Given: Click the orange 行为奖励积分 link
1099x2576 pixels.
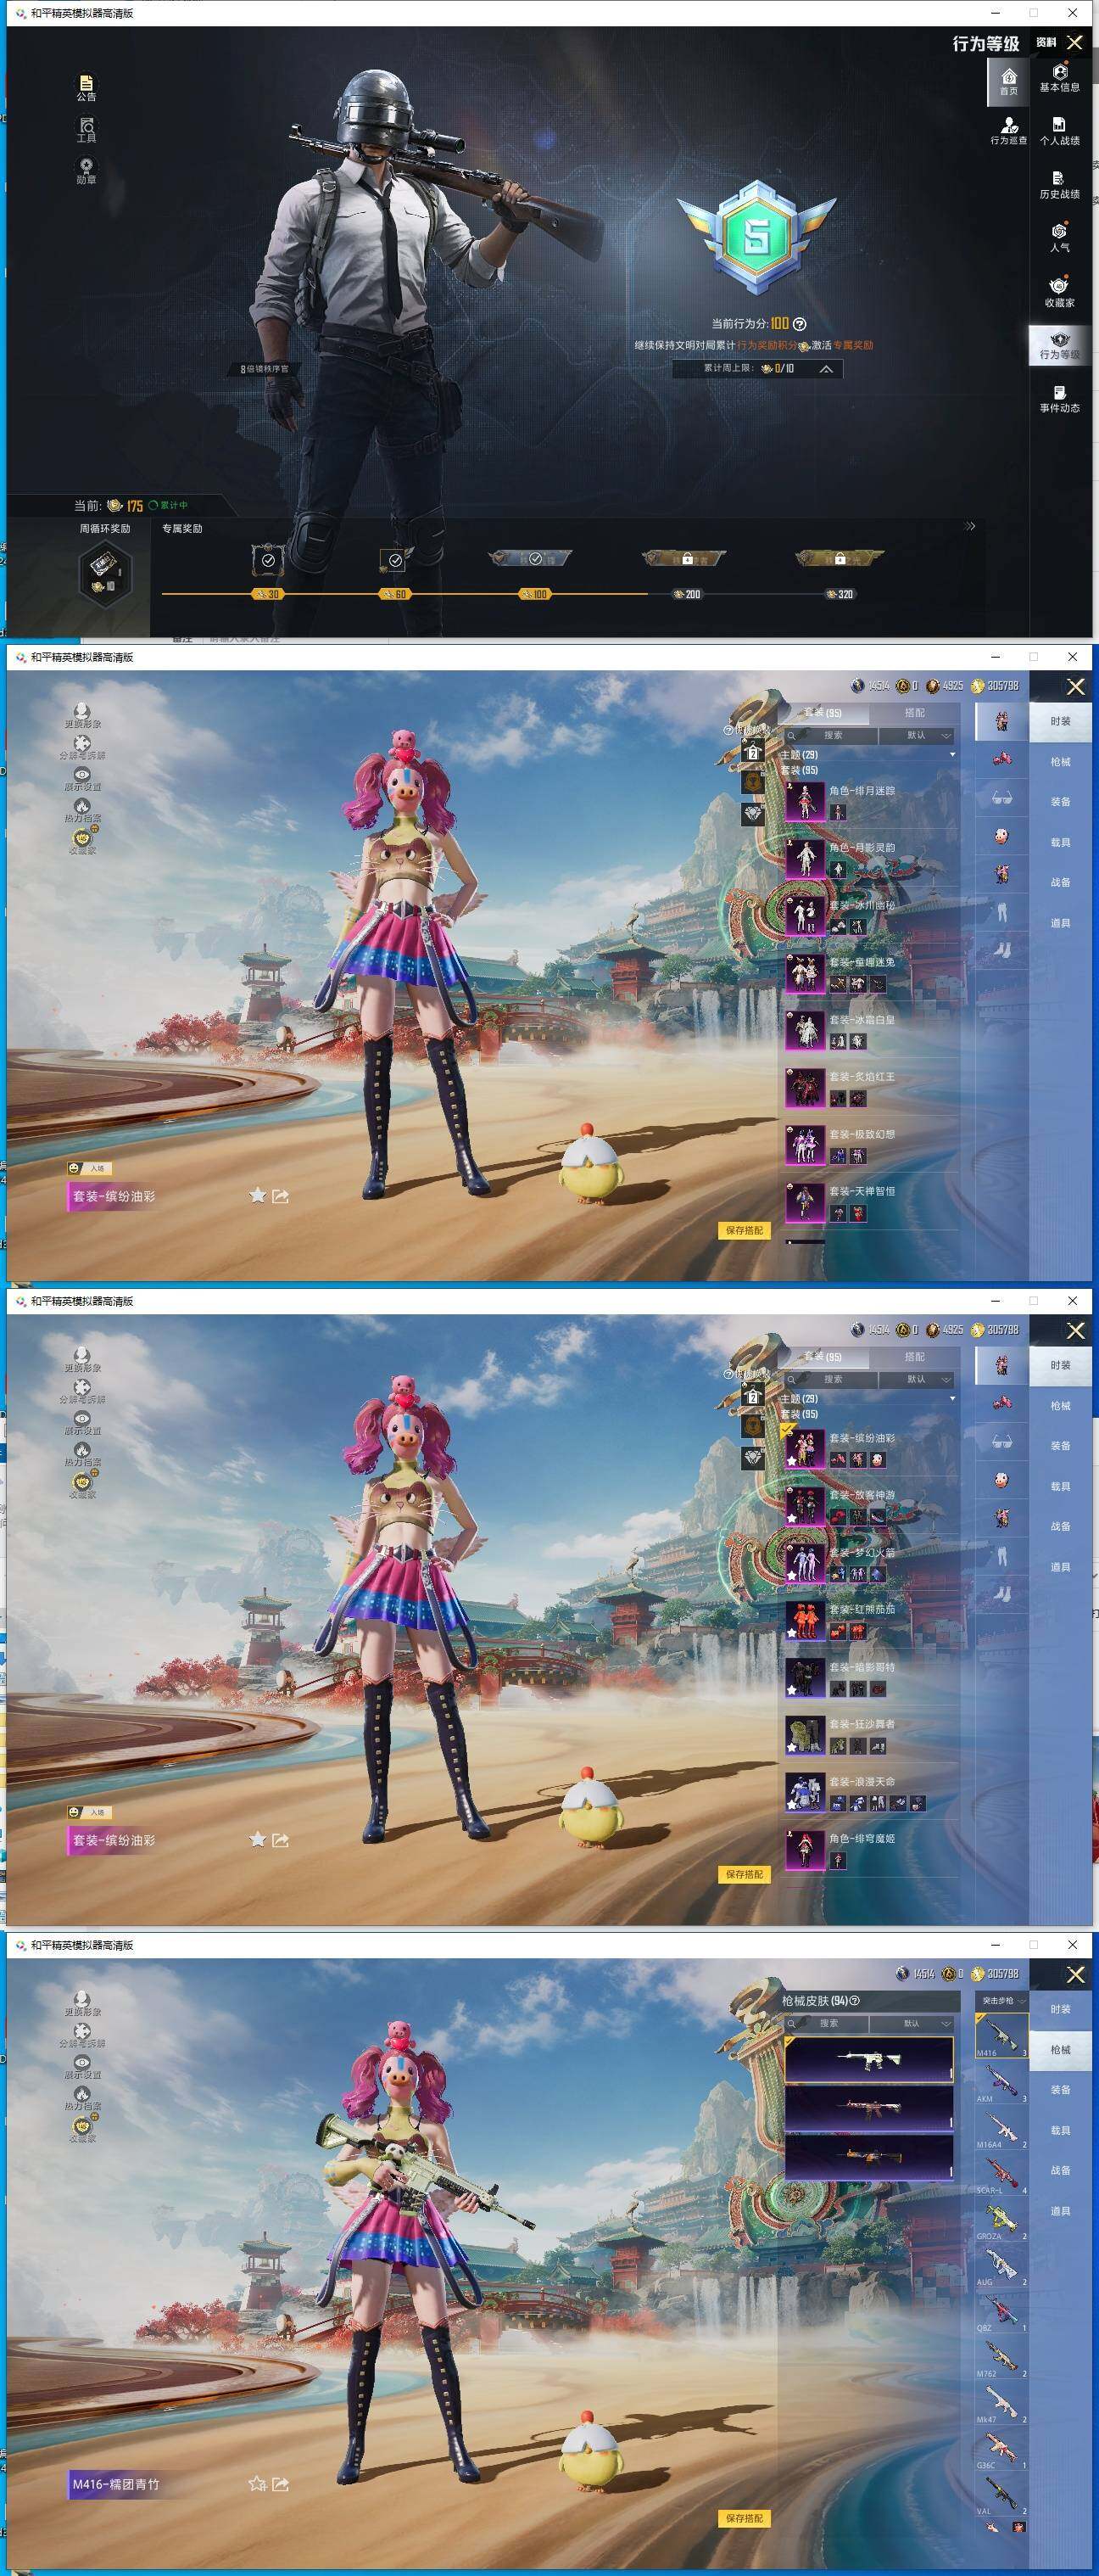Looking at the screenshot, I should point(767,345).
